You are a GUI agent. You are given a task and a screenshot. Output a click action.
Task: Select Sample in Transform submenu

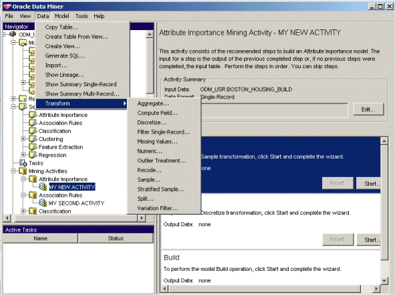[x=164, y=180]
